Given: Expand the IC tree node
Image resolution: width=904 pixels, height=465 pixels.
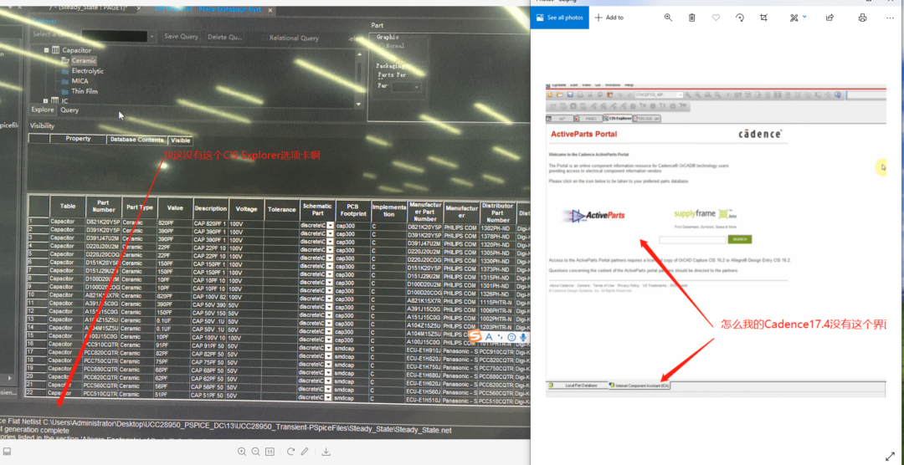Looking at the screenshot, I should coord(46,101).
